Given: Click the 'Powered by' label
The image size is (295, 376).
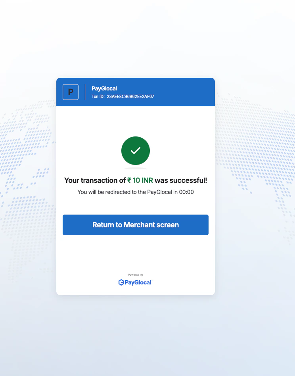Looking at the screenshot, I should 135,274.
